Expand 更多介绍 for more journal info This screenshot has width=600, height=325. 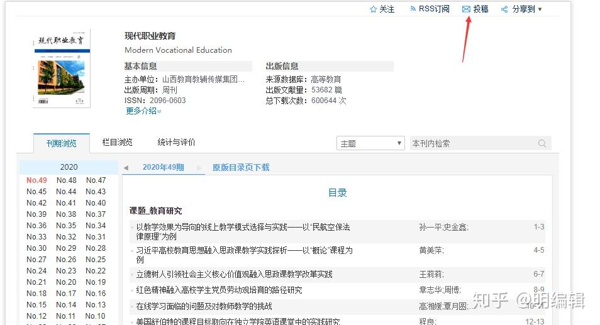(x=143, y=111)
